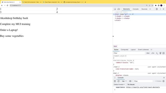Open the zoom indicator in address bar
This screenshot has width=166, height=93.
[147, 5]
